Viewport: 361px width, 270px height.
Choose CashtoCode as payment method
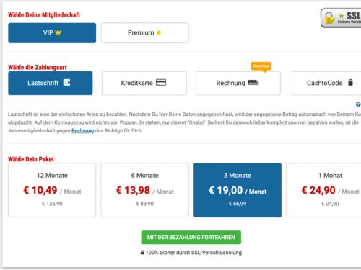[x=326, y=83]
